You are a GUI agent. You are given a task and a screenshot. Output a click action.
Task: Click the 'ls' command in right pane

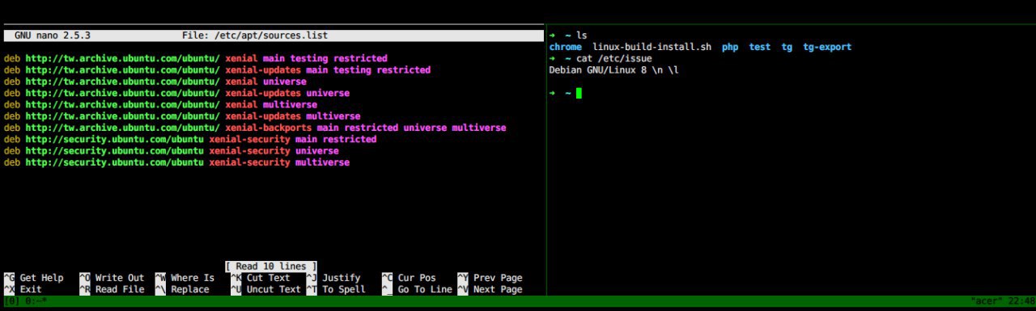click(x=581, y=36)
